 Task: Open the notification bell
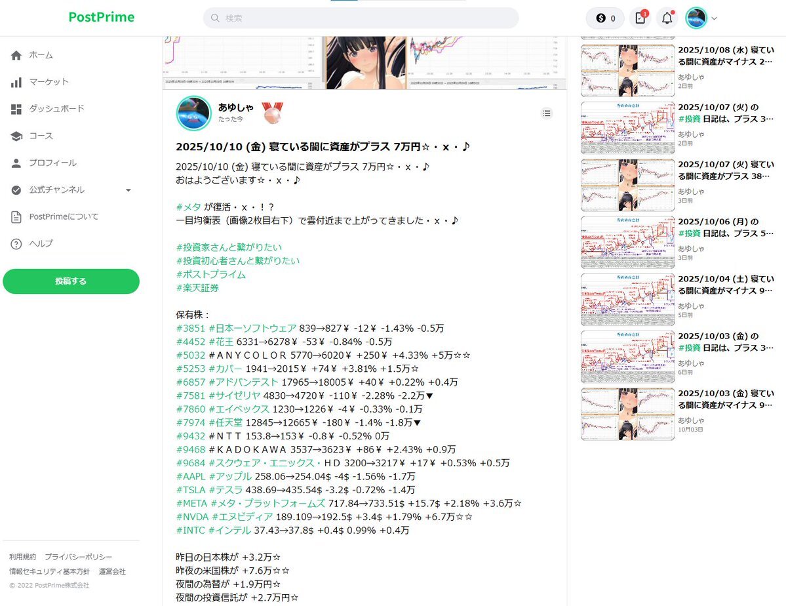click(667, 18)
